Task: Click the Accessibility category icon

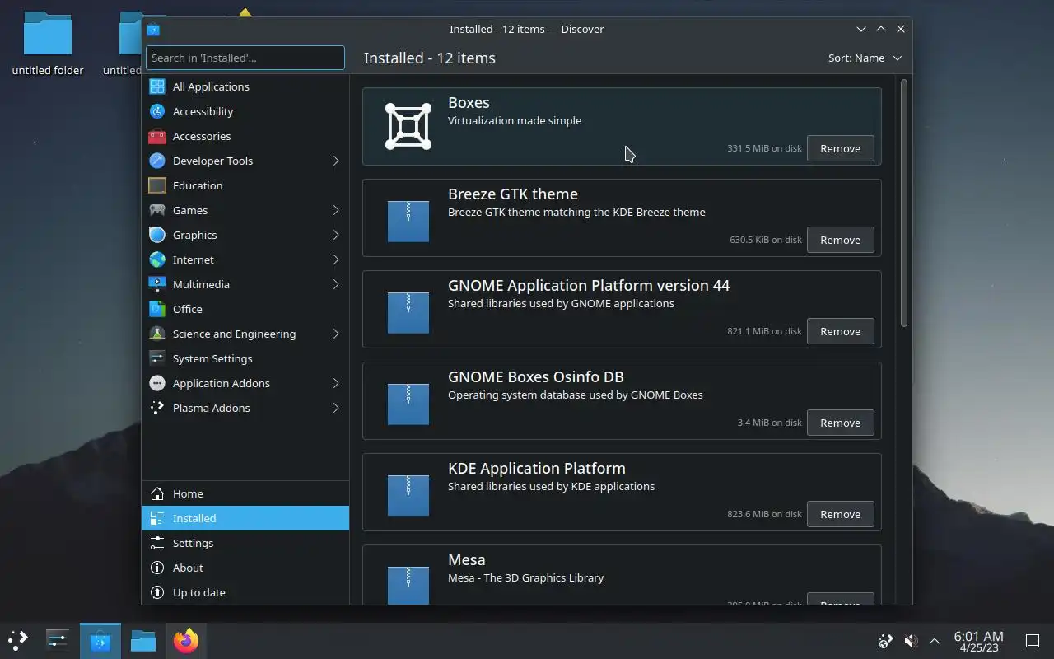Action: pos(157,111)
